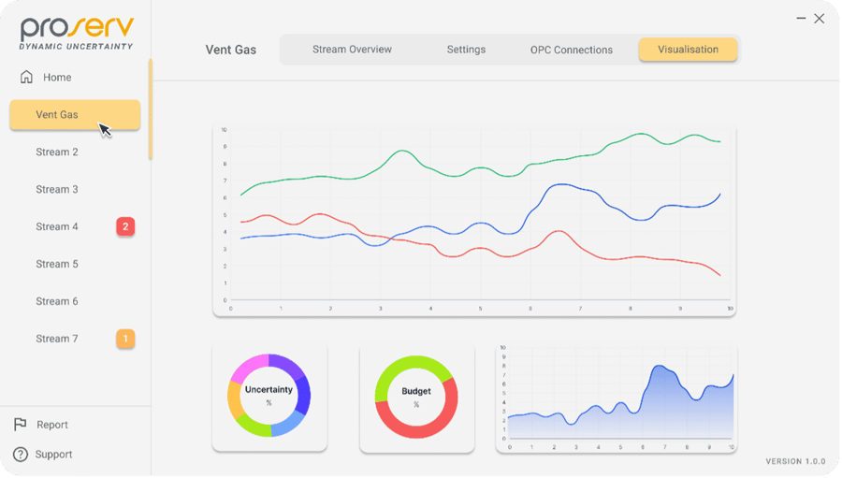
Task: Click the Proserv Dynamic Uncertainty logo
Action: pos(77,34)
